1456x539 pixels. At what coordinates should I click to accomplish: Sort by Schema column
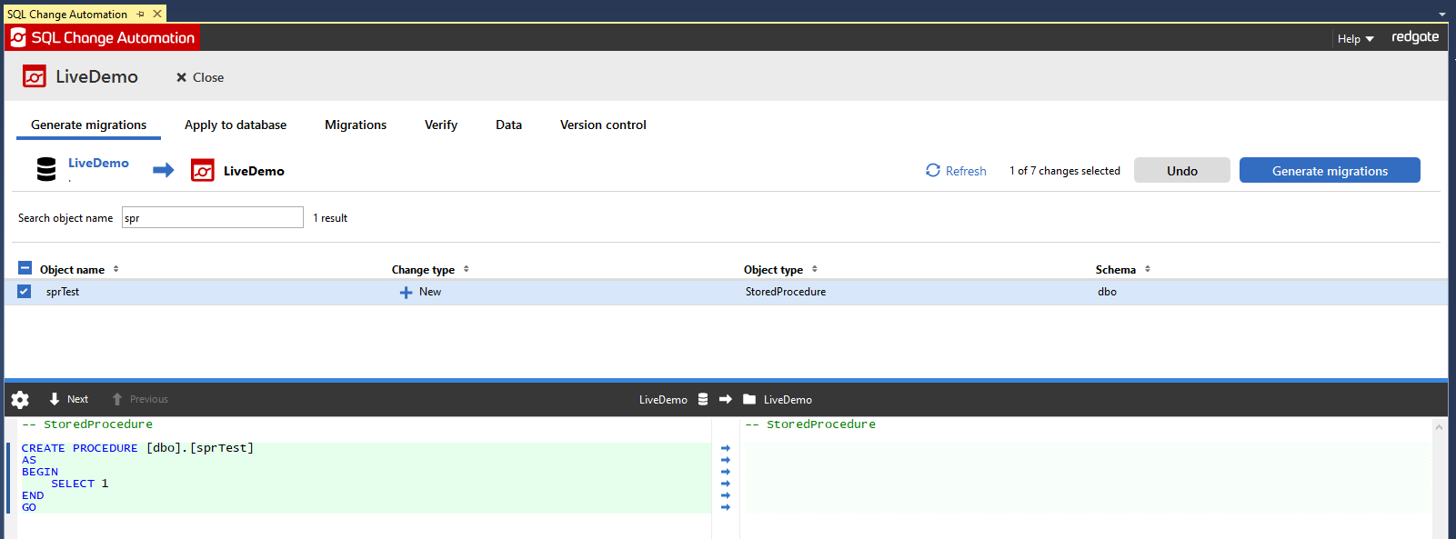(1116, 270)
